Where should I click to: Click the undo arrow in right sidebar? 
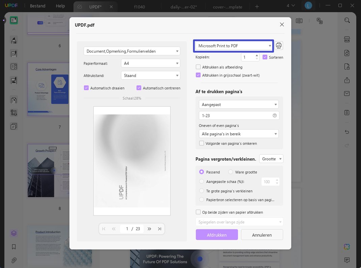pyautogui.click(x=347, y=132)
